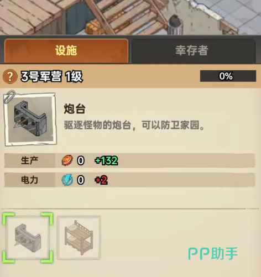Click the +132 production bonus value
Viewport: 261px width, 277px height.
click(106, 160)
